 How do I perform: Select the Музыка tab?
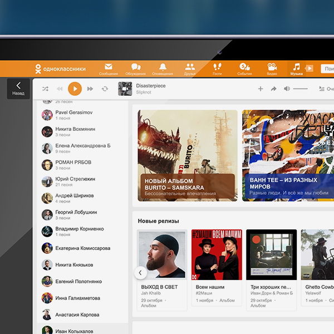pos(296,69)
